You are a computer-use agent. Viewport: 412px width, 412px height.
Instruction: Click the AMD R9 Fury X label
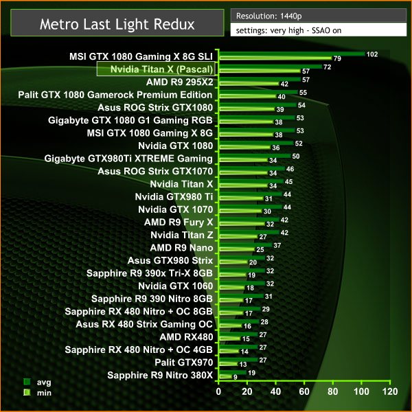[x=179, y=222]
